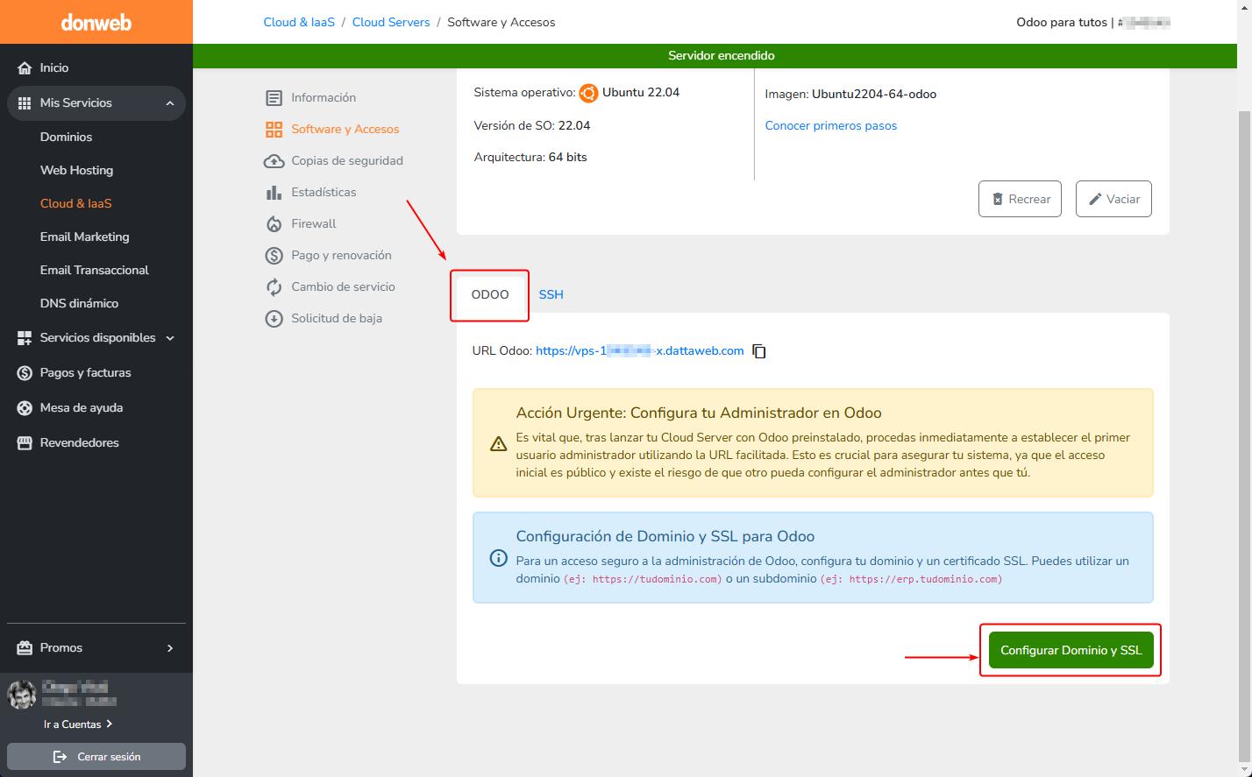Screen dimensions: 1252x777
Task: Click the Solicitud de baja icon
Action: (x=274, y=318)
